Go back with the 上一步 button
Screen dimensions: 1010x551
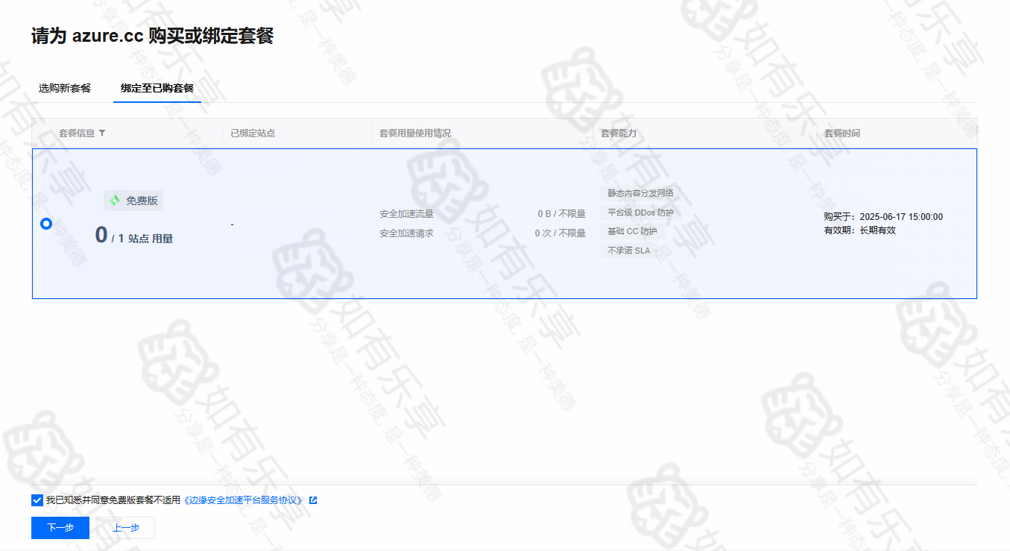[125, 528]
